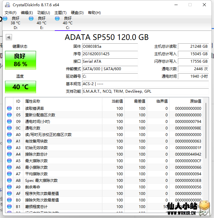Viewport: 214px width, 218px height.
Task: Click total host writes value 15045 GB
Action: (x=193, y=54)
